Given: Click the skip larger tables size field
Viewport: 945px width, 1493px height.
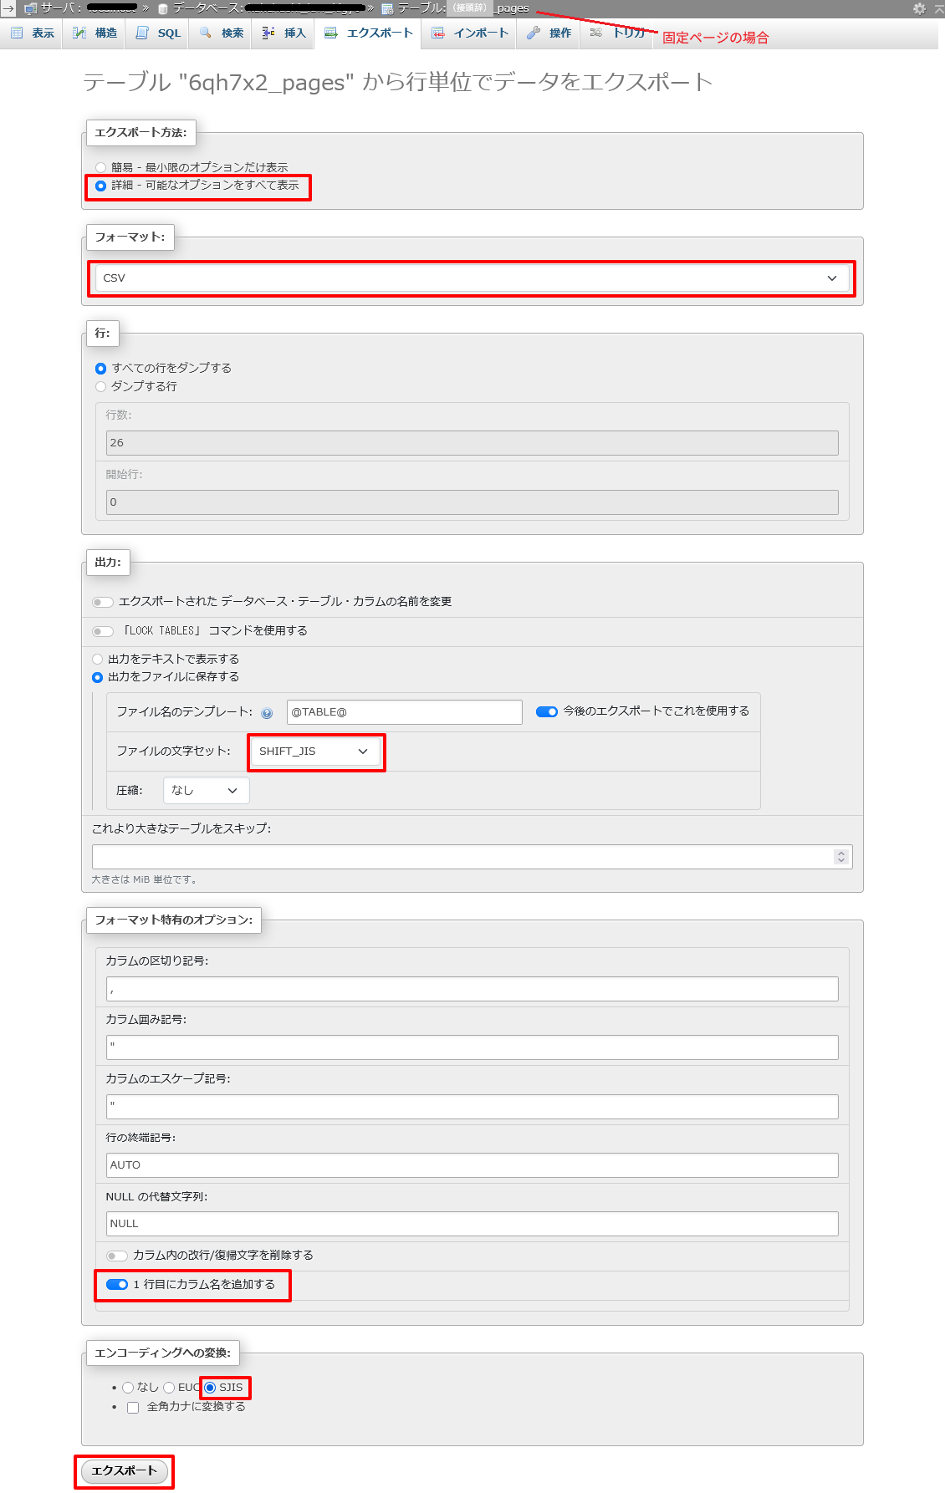Looking at the screenshot, I should pos(472,857).
